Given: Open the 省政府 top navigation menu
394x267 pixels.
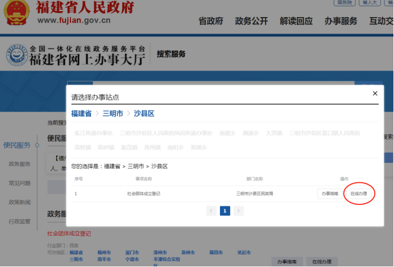Looking at the screenshot, I should pos(210,21).
